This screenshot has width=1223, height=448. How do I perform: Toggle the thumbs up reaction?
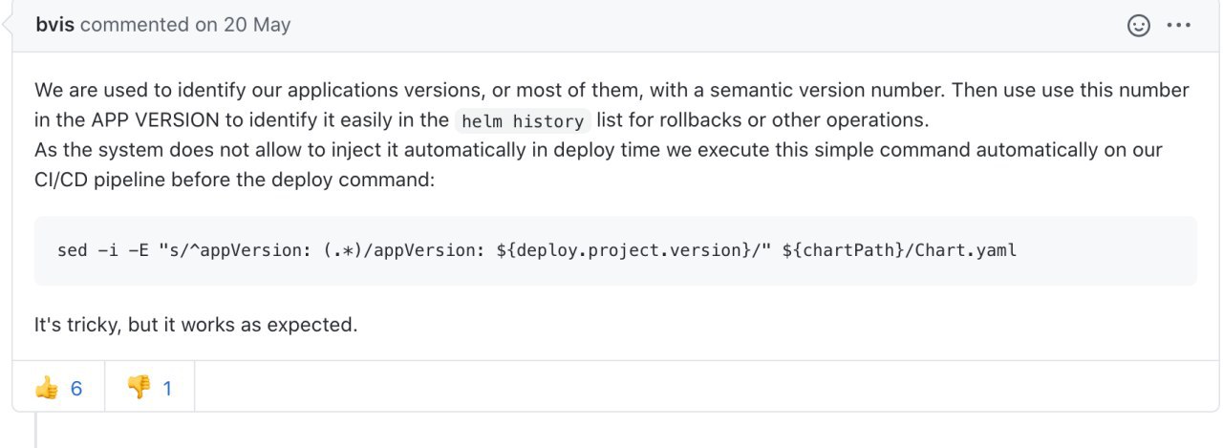click(58, 388)
